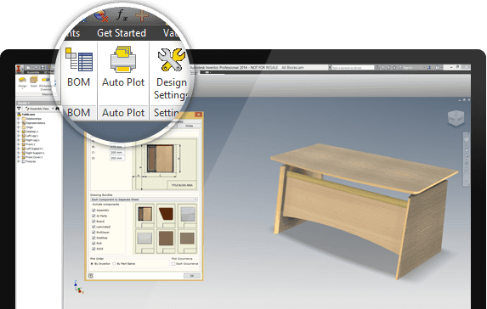
Task: Expand the Relationships tree node
Action: [x=19, y=119]
